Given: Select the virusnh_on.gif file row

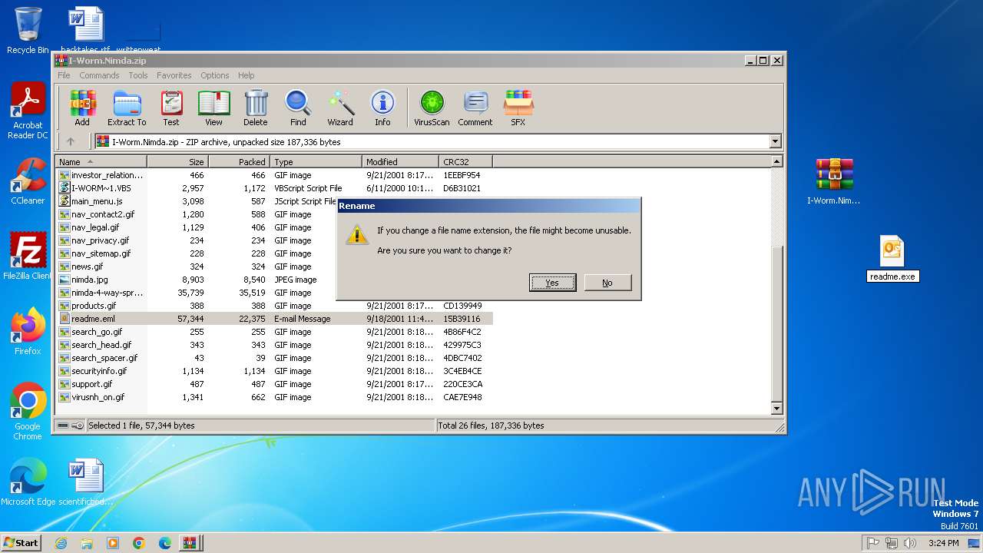Looking at the screenshot, I should [x=274, y=397].
